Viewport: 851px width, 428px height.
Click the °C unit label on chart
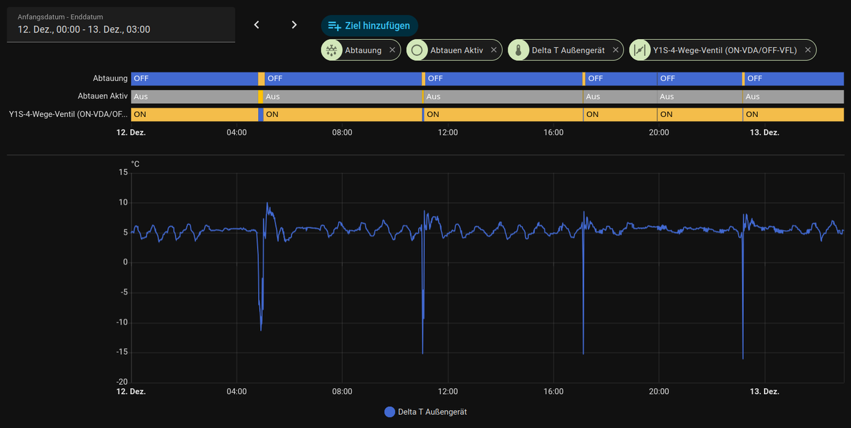[x=135, y=163]
